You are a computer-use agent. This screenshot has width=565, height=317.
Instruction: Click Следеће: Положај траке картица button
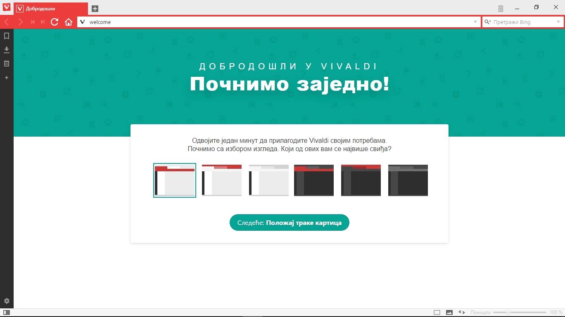click(289, 222)
